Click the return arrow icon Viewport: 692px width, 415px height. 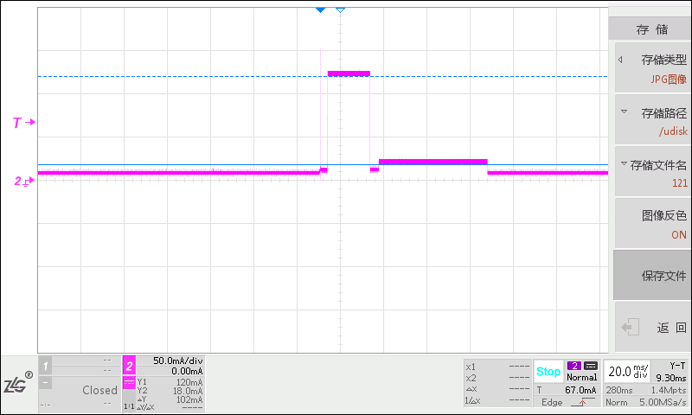click(631, 328)
